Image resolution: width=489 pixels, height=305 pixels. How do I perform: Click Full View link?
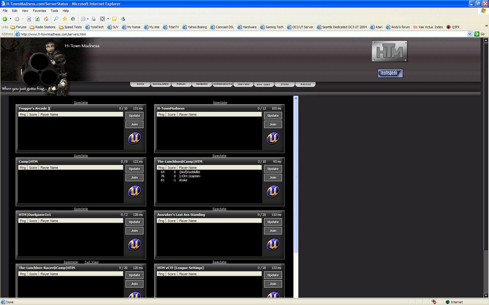(x=92, y=262)
